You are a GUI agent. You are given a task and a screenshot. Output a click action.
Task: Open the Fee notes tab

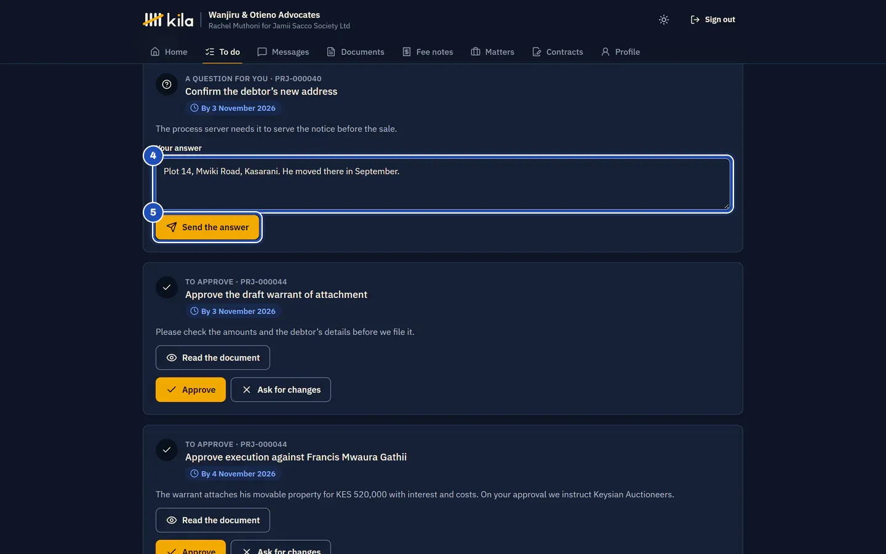(428, 52)
